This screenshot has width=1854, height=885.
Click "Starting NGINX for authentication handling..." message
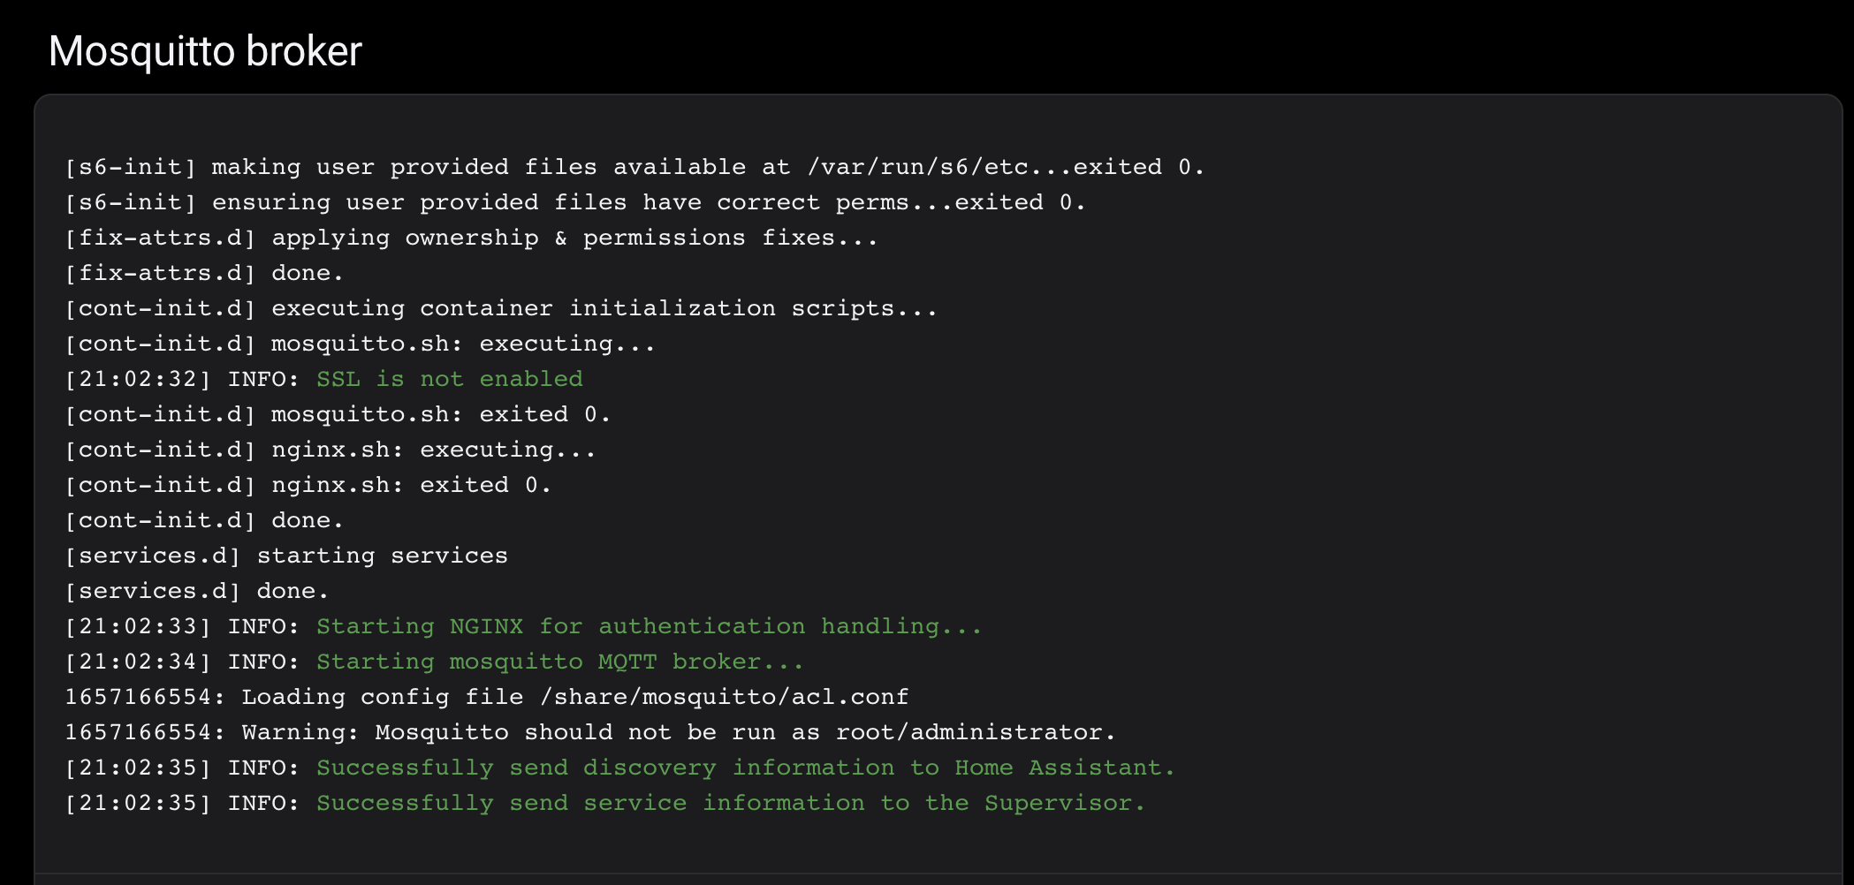(x=650, y=626)
